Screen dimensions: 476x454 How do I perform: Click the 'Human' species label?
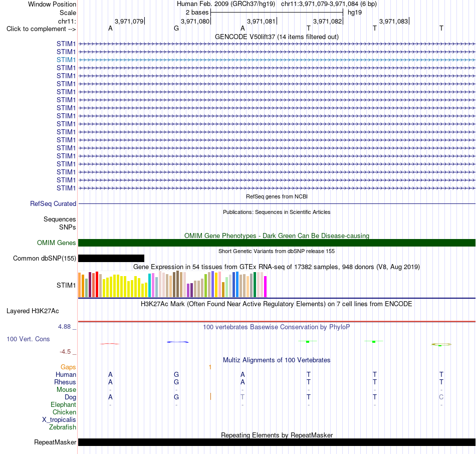(x=66, y=375)
